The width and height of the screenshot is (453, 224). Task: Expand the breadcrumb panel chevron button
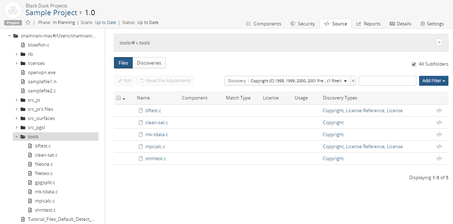[x=439, y=42]
